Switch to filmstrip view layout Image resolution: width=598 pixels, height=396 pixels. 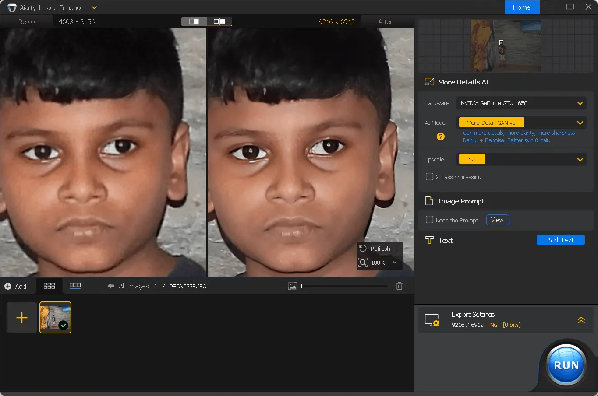coord(75,285)
